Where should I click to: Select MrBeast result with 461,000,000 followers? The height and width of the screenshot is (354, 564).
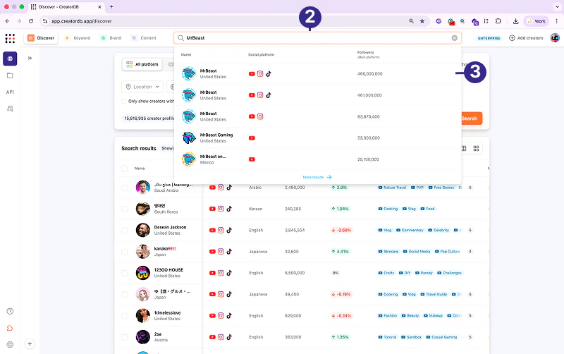click(318, 95)
